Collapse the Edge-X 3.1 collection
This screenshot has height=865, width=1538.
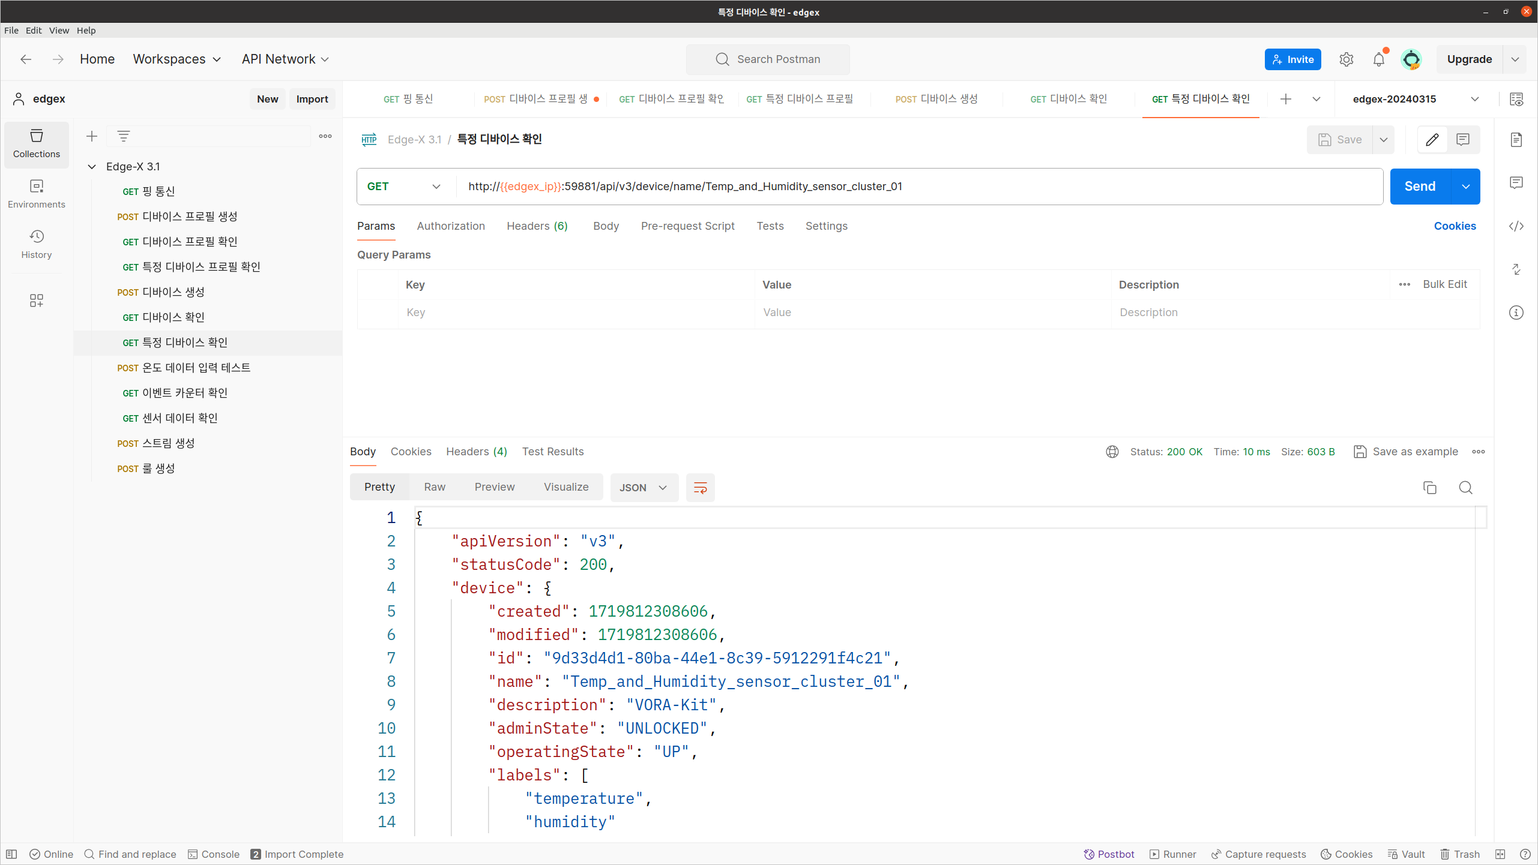92,166
